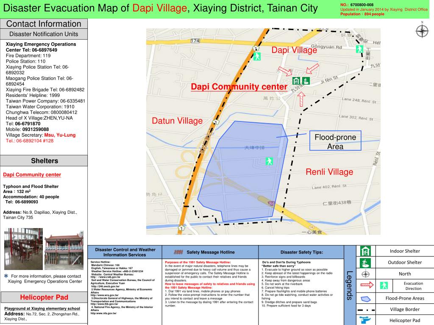Viewport: 434px width, 325px height.
Task: Click the route 84 road marker
Action: [x=272, y=204]
